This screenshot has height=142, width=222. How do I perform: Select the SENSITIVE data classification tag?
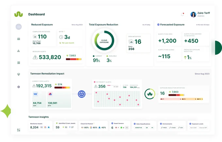tap(138, 128)
